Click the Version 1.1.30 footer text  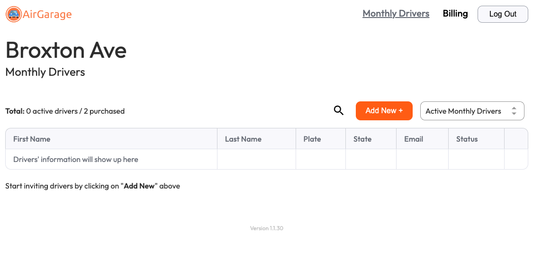tap(267, 228)
